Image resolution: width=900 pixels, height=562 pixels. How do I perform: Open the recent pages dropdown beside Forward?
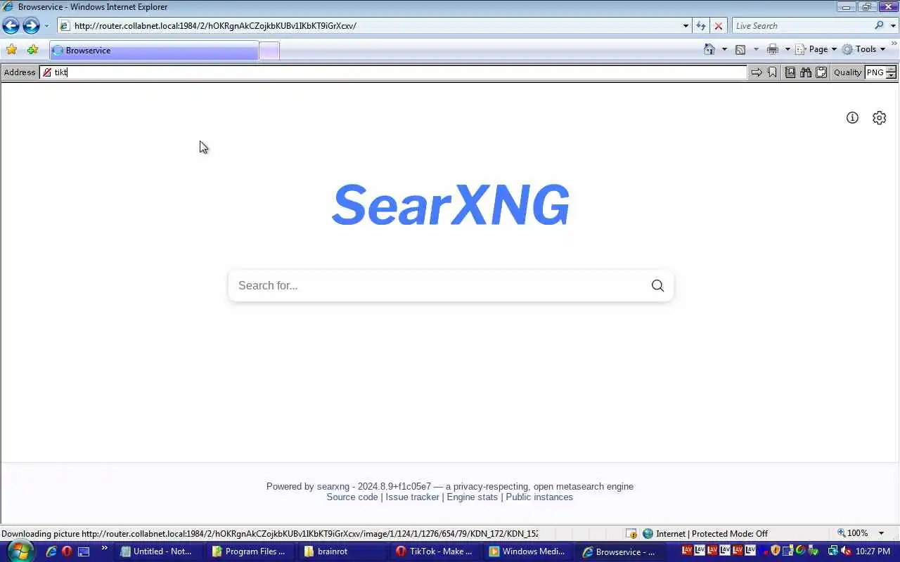pos(46,26)
